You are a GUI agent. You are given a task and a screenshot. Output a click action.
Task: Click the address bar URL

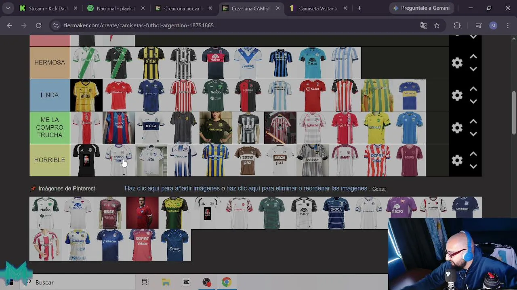pos(139,25)
